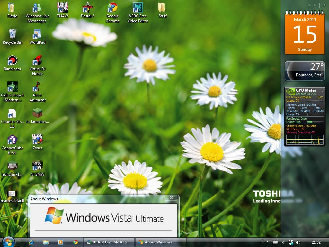Click the keyboard icon in taskbar
The width and height of the screenshot is (329, 247).
pyautogui.click(x=276, y=242)
